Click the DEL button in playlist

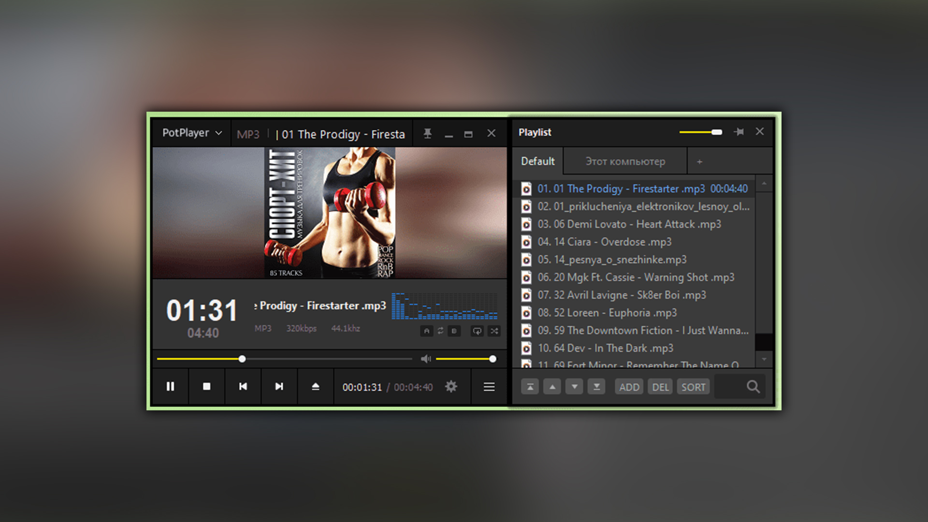click(660, 387)
